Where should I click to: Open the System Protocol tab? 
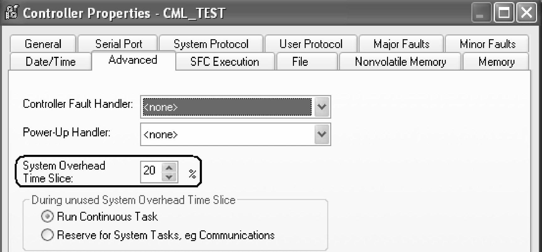[211, 44]
